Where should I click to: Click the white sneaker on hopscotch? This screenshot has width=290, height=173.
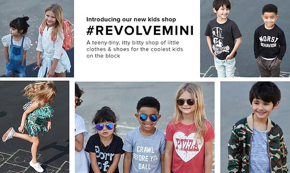click(x=37, y=166)
